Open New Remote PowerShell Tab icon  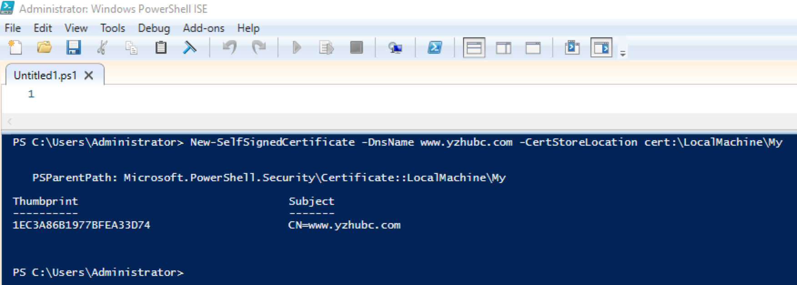click(x=395, y=47)
